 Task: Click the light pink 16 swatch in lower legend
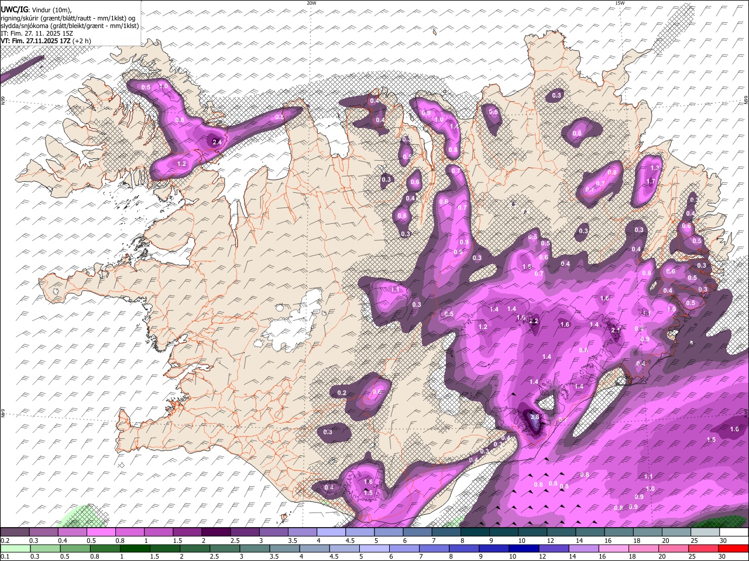pyautogui.click(x=613, y=549)
